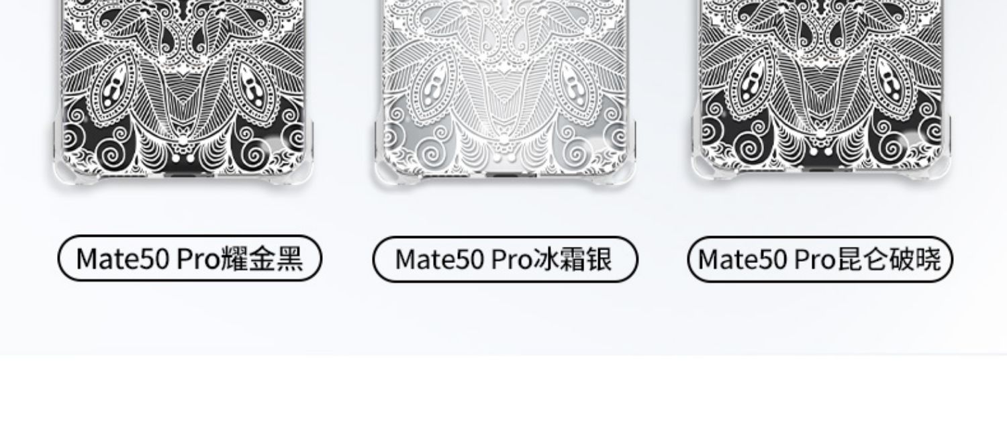This screenshot has height=430, width=1007.
Task: Select the Mate50 Pro冰霜银 label
Action: click(x=505, y=259)
